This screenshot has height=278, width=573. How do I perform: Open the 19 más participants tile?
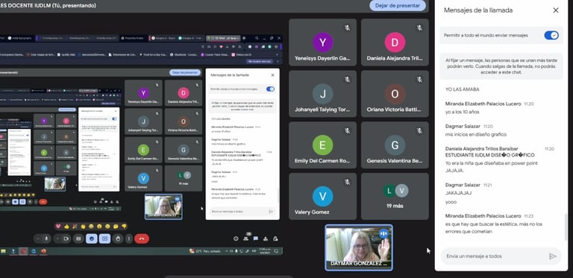pyautogui.click(x=395, y=196)
